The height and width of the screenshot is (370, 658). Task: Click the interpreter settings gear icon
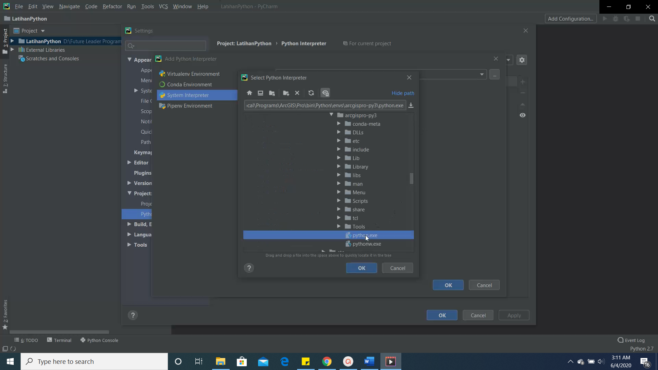pos(522,60)
